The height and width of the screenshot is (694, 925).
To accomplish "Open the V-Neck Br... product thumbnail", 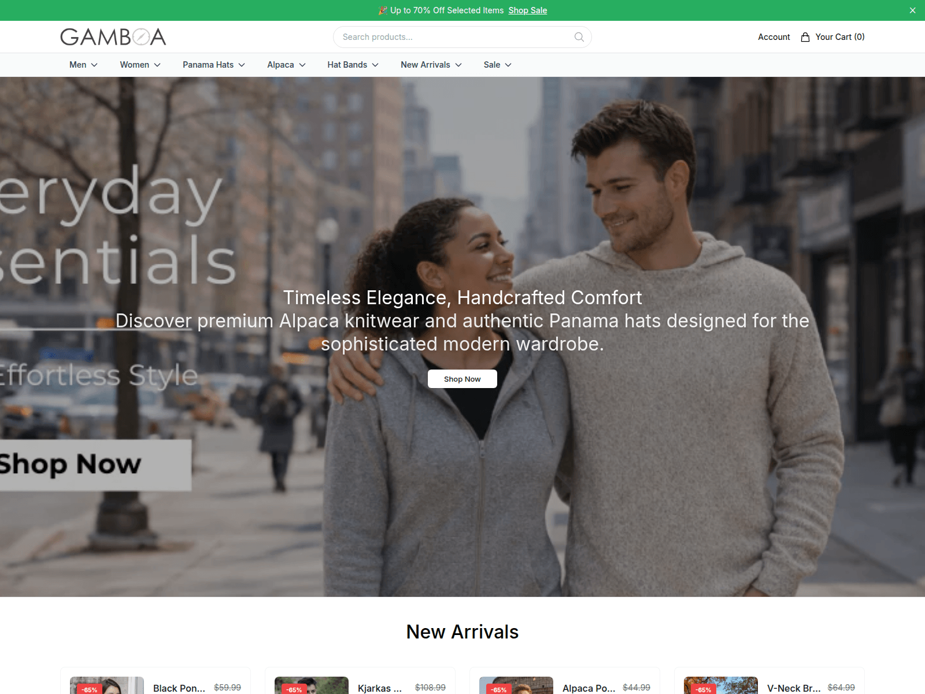I will [721, 685].
